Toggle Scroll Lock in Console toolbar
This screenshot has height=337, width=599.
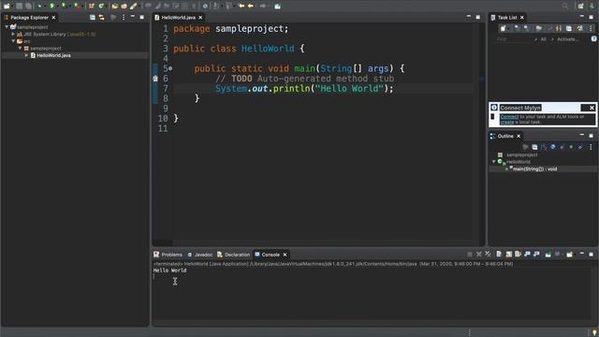[x=508, y=255]
